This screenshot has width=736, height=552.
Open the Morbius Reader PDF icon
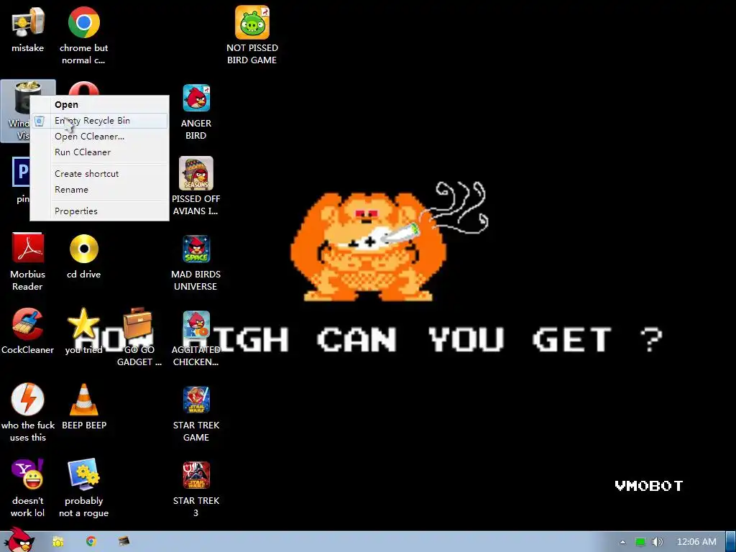point(28,247)
